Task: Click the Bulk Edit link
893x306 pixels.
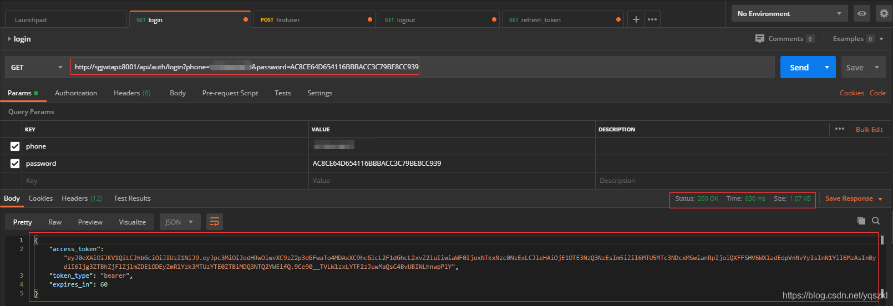Action: tap(869, 129)
